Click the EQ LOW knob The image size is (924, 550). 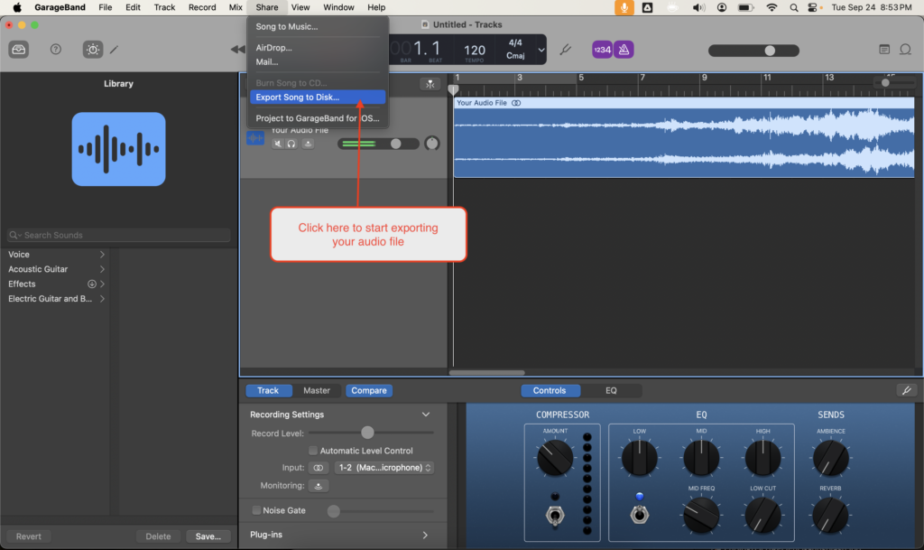(640, 458)
